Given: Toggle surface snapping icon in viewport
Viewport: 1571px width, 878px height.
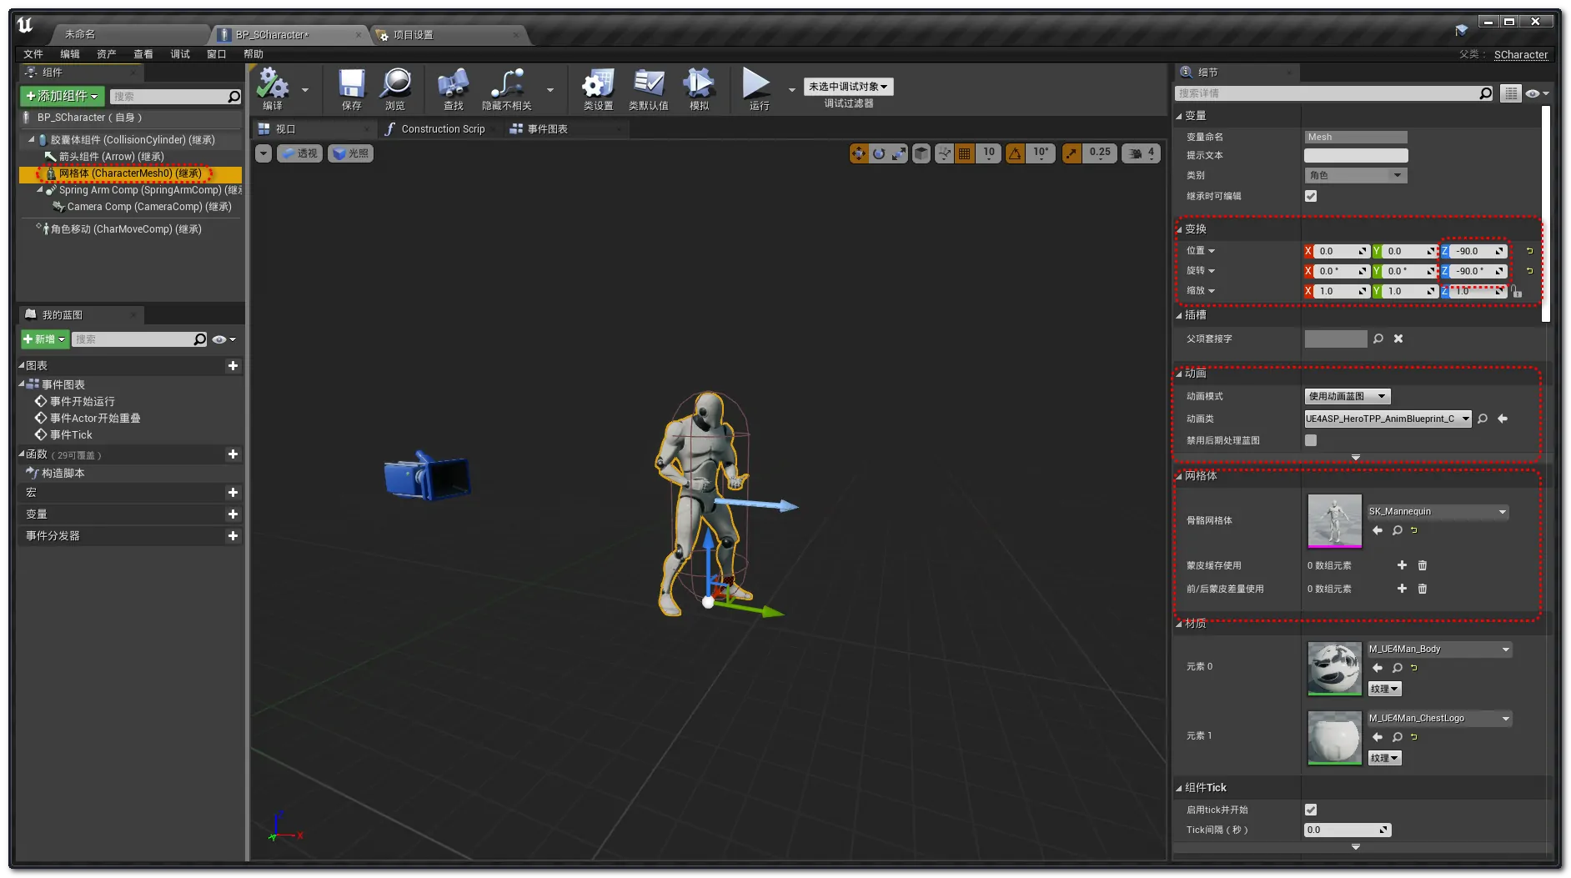Looking at the screenshot, I should pyautogui.click(x=944, y=153).
